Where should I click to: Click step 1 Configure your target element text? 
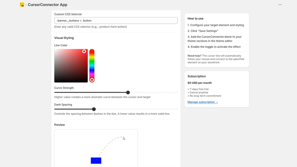tap(216, 25)
